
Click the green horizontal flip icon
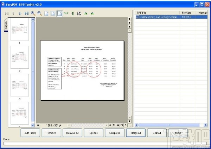pyautogui.click(x=66, y=13)
